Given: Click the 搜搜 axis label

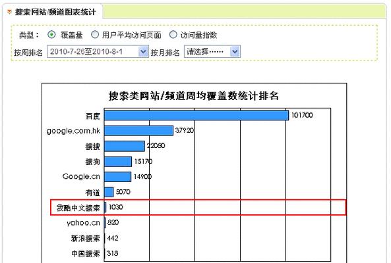Looking at the screenshot, I should [93, 147].
